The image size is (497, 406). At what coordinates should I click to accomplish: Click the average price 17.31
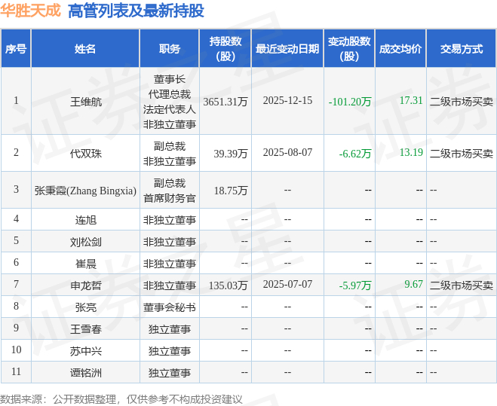point(411,100)
